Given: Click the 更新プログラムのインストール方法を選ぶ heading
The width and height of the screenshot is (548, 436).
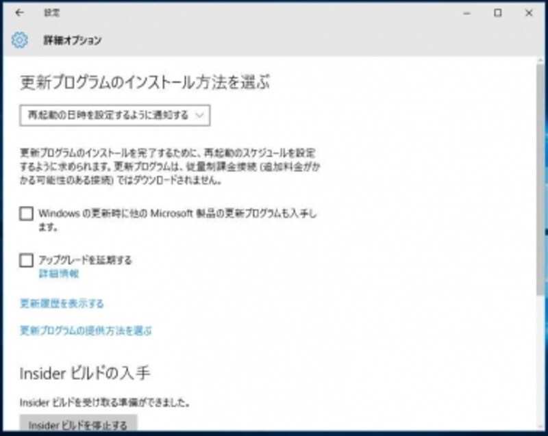Looking at the screenshot, I should point(145,83).
